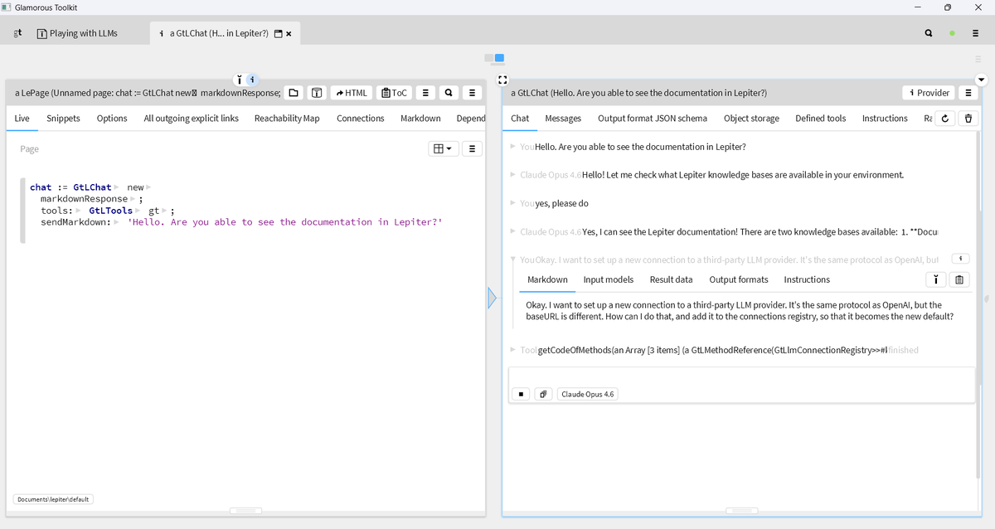The image size is (995, 529).
Task: Expand the 'yes, please do' message
Action: (x=513, y=203)
